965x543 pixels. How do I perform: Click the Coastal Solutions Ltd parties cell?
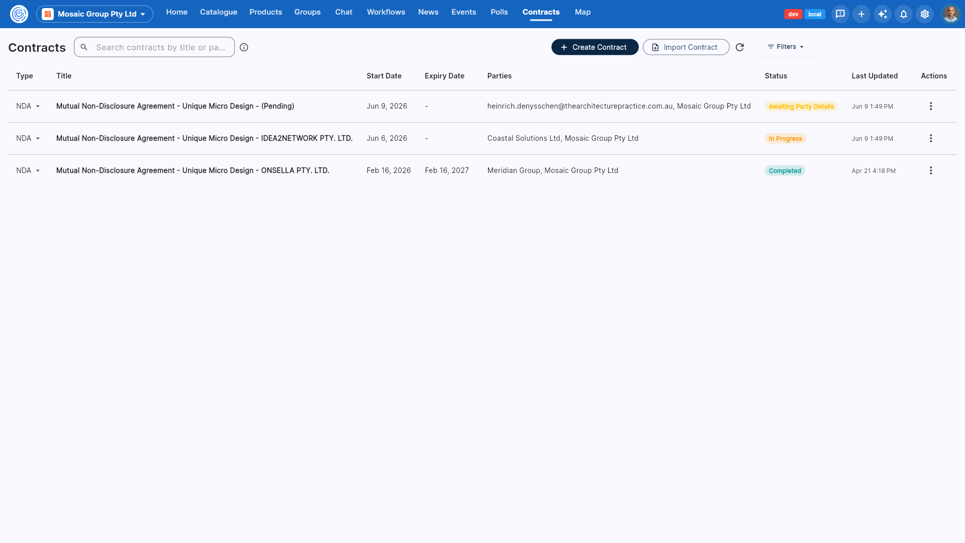(562, 138)
